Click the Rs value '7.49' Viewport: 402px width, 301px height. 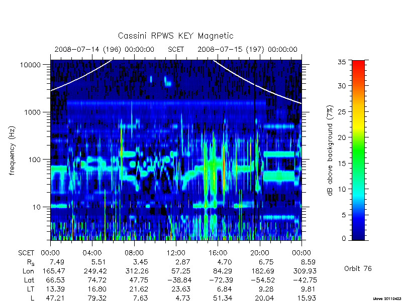click(x=57, y=262)
